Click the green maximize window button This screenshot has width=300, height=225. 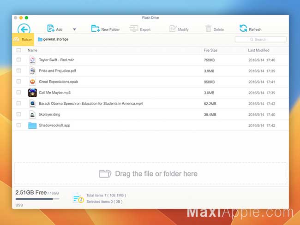pos(26,18)
